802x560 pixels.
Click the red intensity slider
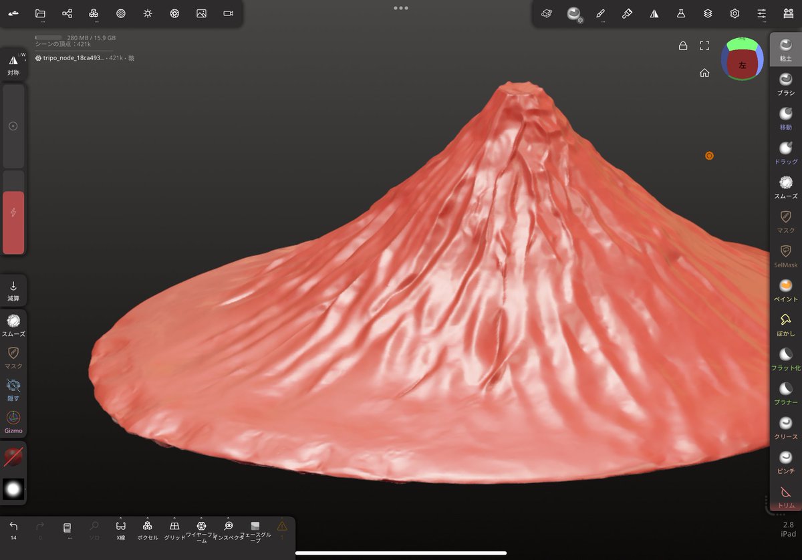pos(13,213)
